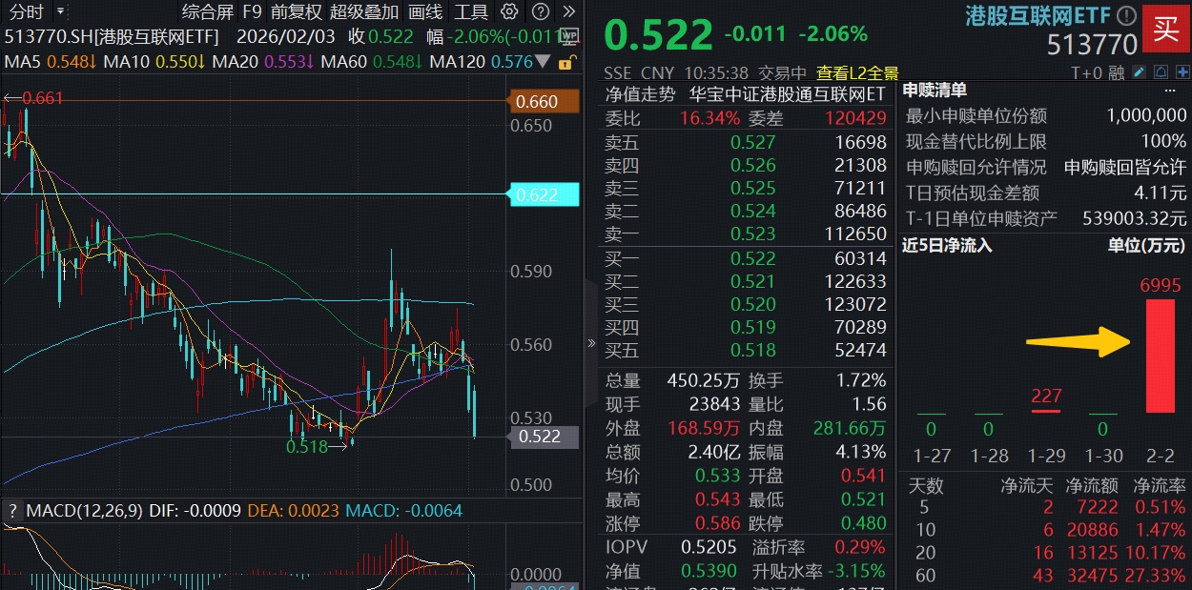Open the 分时 period dropdown arrow

click(60, 12)
